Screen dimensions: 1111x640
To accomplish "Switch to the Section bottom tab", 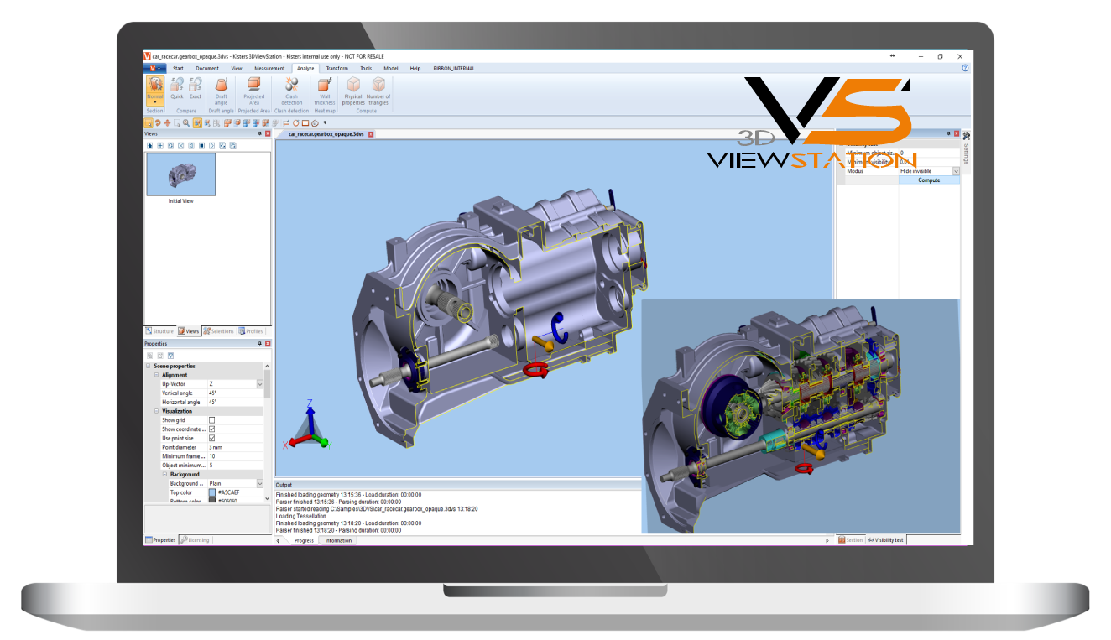I will 850,540.
